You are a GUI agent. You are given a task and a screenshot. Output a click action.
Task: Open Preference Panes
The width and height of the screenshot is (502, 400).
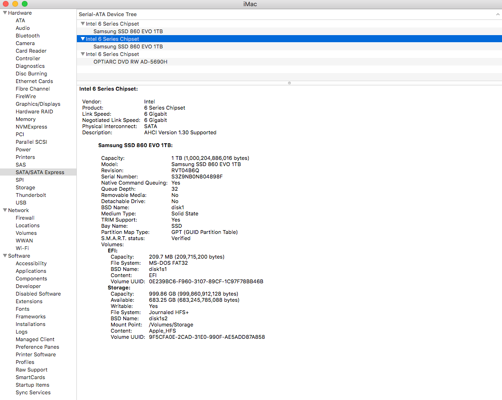pos(37,347)
